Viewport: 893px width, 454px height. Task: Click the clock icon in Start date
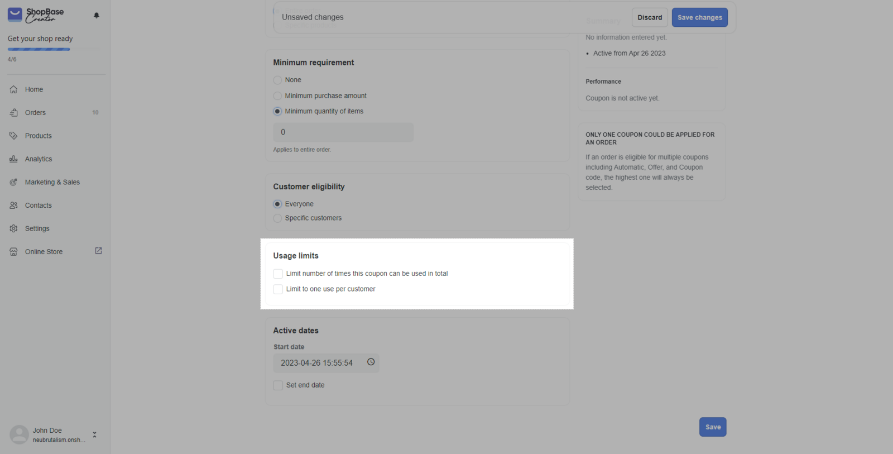pyautogui.click(x=371, y=362)
